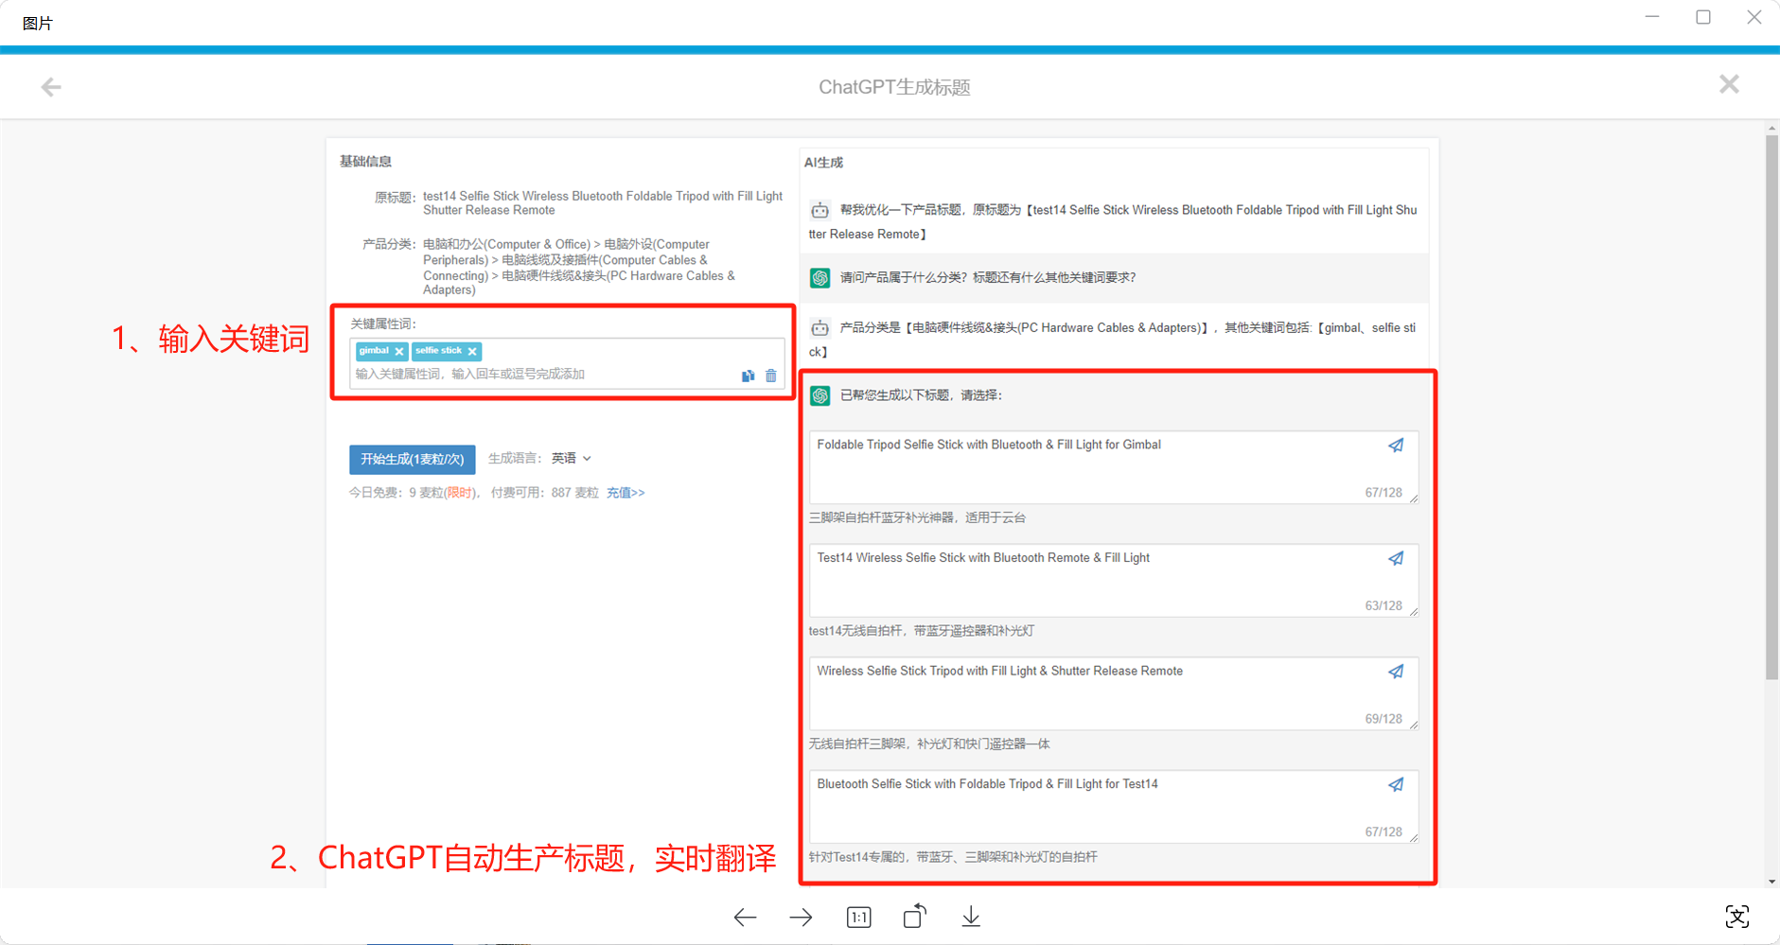This screenshot has width=1780, height=945.
Task: Click the 'ChatGPT生成标题' panel heading
Action: 894,87
